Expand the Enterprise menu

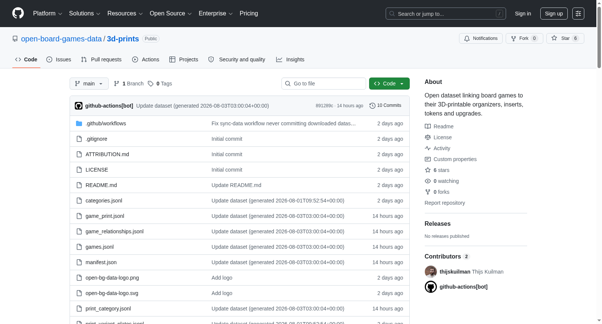pyautogui.click(x=216, y=14)
